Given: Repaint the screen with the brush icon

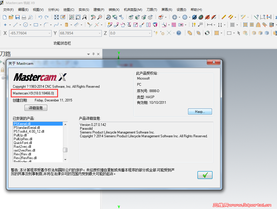Looking at the screenshot, I should (63, 17).
